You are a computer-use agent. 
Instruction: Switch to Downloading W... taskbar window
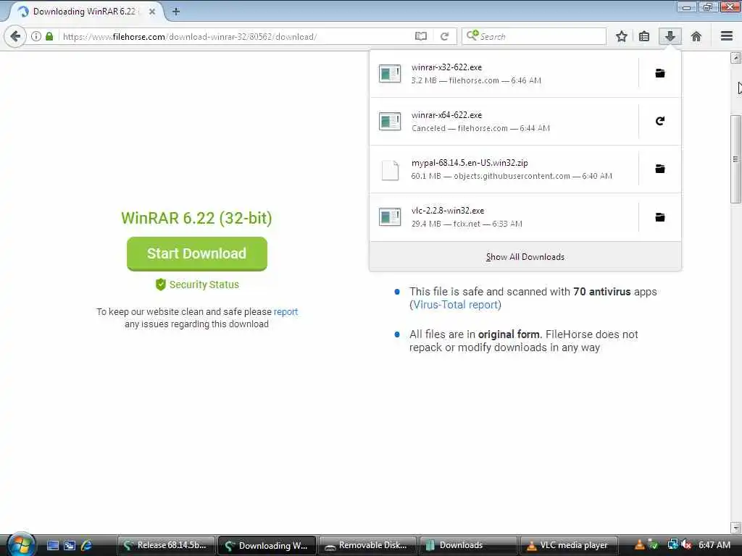click(x=267, y=545)
